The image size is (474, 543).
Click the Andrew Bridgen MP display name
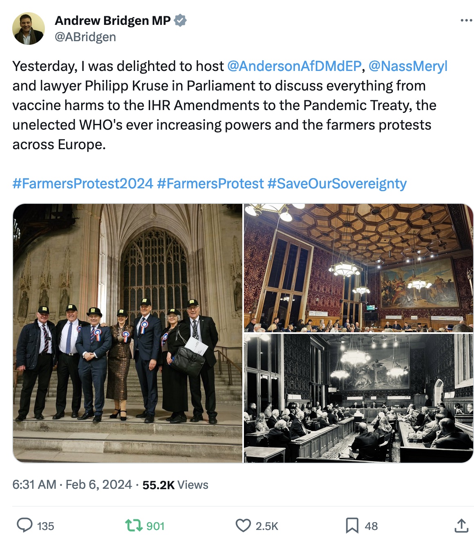[x=113, y=20]
